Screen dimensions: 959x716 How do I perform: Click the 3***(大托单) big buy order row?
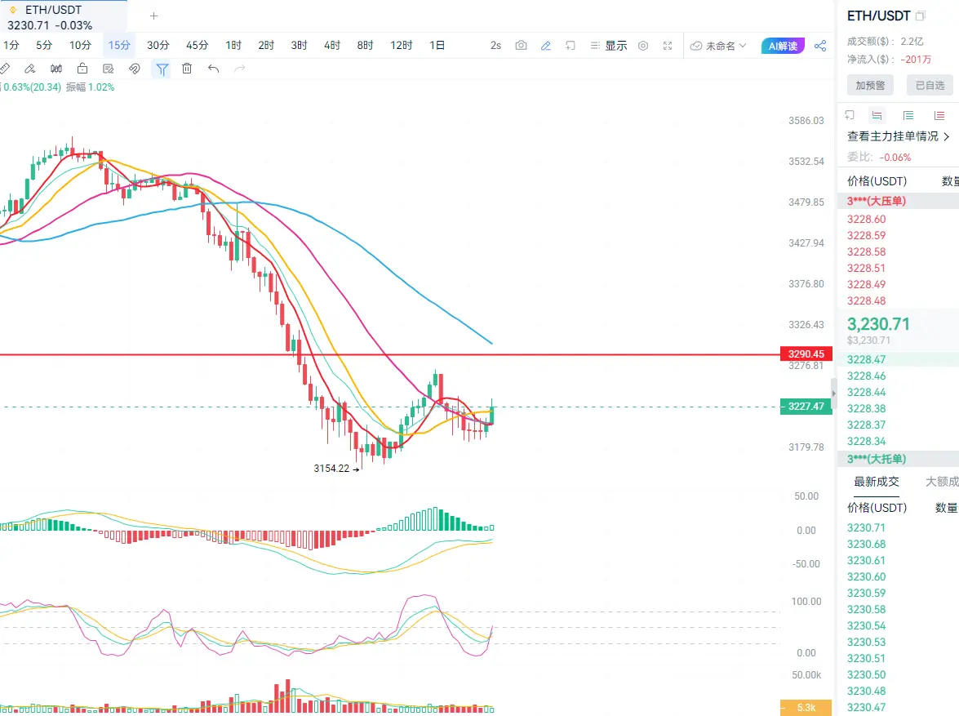click(x=898, y=459)
